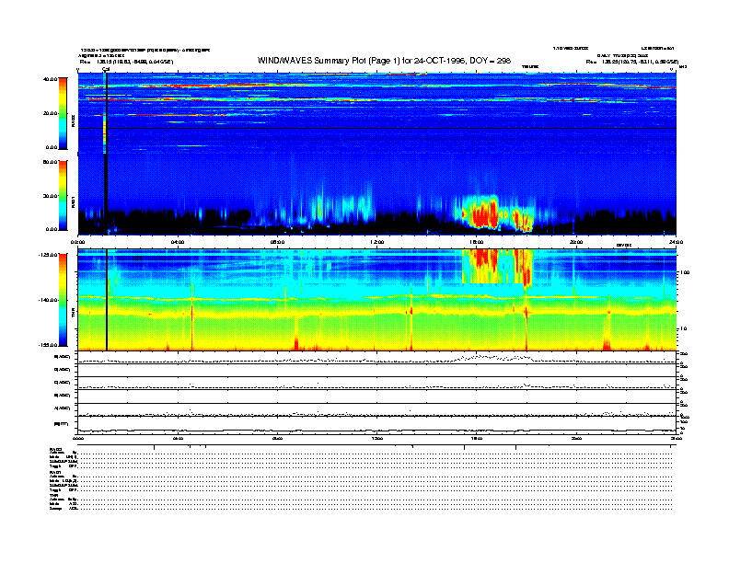Image resolution: width=729 pixels, height=563 pixels.
Task: Click the 100 label on TNR right axis
Action: (x=684, y=272)
